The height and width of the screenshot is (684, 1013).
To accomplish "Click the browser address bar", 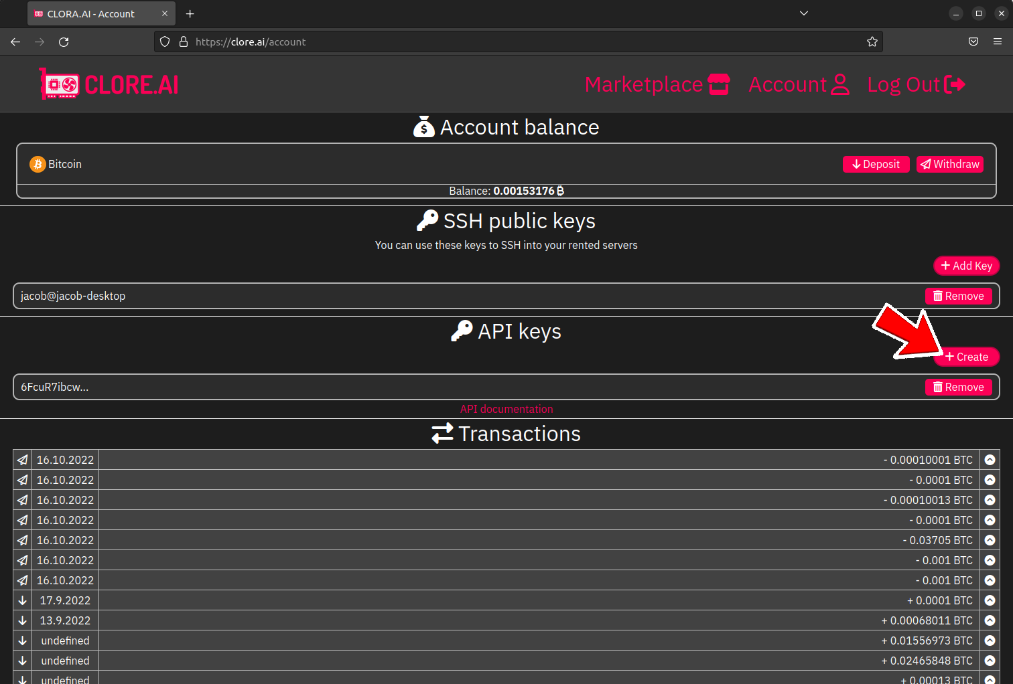I will click(469, 41).
